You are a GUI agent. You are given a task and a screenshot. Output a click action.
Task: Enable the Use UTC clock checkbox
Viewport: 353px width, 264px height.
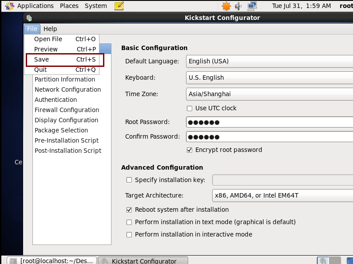190,108
